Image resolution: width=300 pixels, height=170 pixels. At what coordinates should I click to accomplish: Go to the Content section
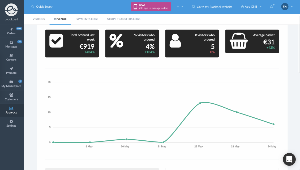click(11, 57)
